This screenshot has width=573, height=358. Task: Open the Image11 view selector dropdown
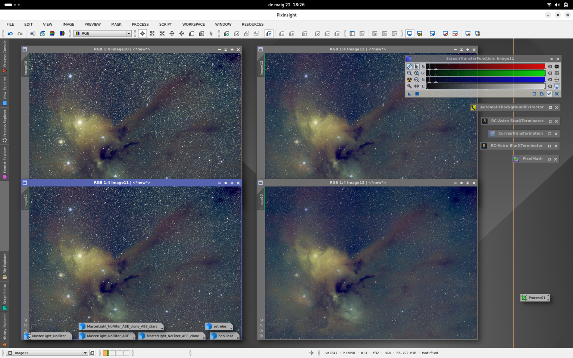point(47,353)
